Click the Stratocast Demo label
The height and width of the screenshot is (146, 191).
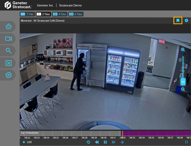(x=70, y=5)
